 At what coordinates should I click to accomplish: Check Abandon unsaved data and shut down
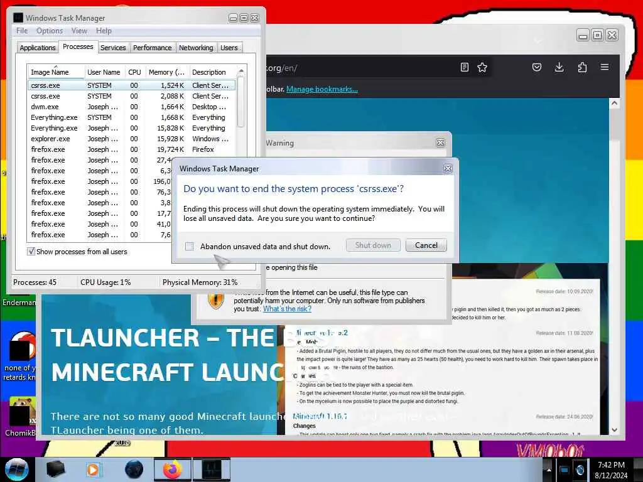pos(190,246)
